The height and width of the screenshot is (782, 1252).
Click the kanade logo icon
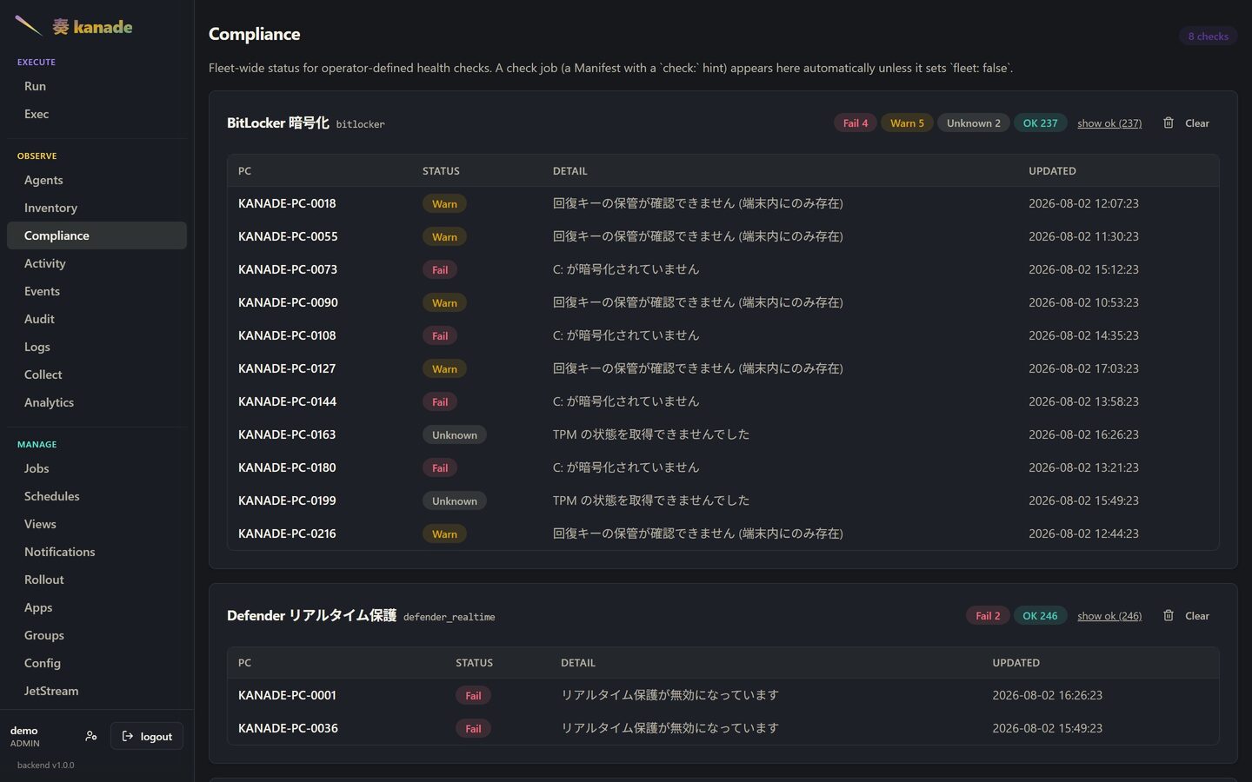click(x=29, y=26)
